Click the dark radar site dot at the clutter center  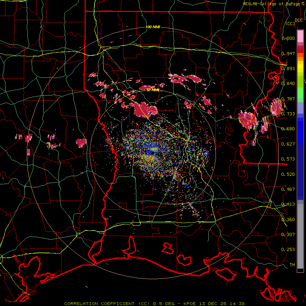(152, 153)
